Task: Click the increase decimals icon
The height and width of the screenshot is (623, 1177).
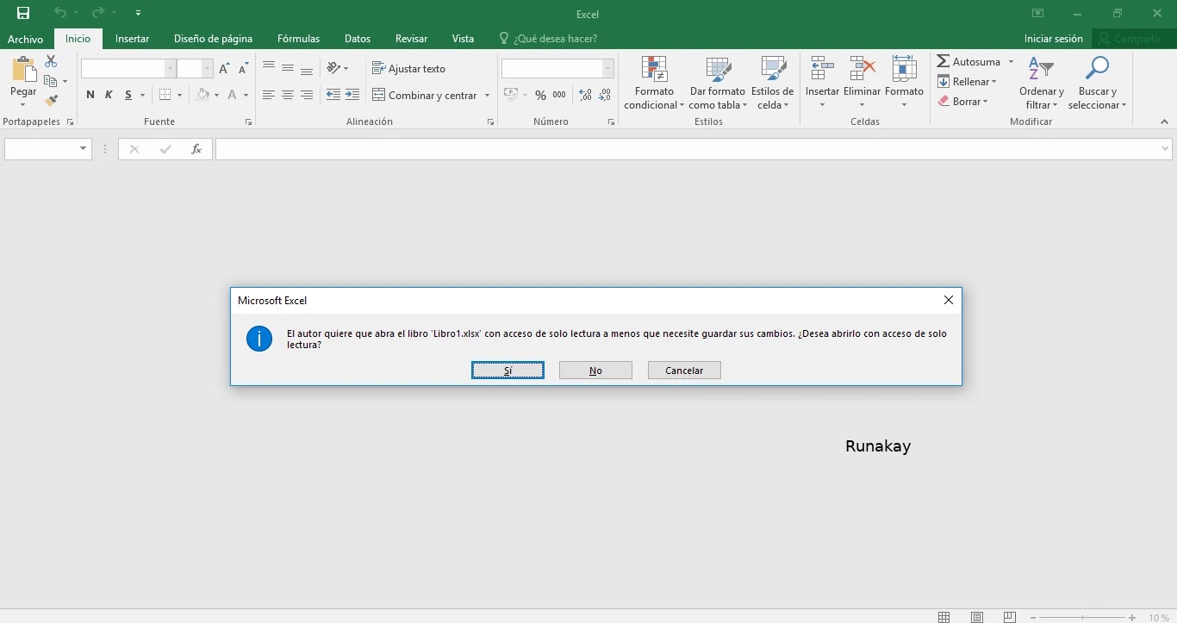Action: pos(586,95)
